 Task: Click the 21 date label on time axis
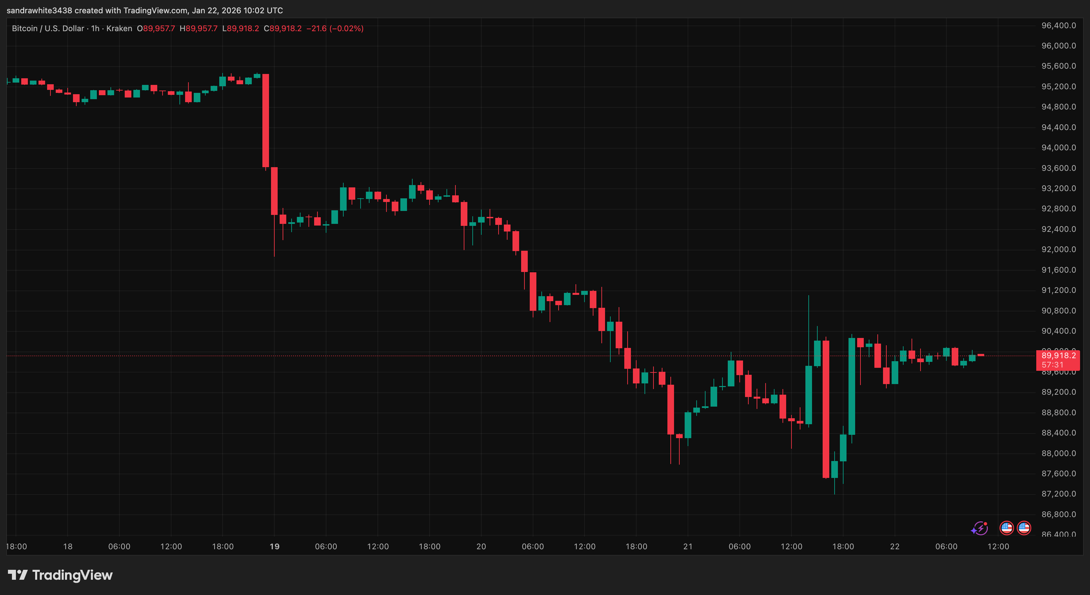coord(688,546)
